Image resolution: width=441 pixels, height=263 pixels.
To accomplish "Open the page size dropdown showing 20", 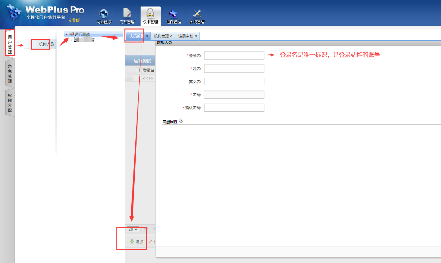I will (x=133, y=229).
